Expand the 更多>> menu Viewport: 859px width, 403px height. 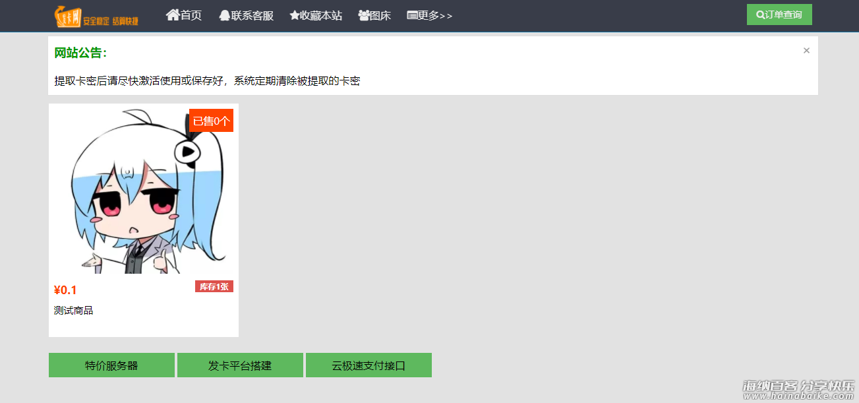pyautogui.click(x=430, y=15)
